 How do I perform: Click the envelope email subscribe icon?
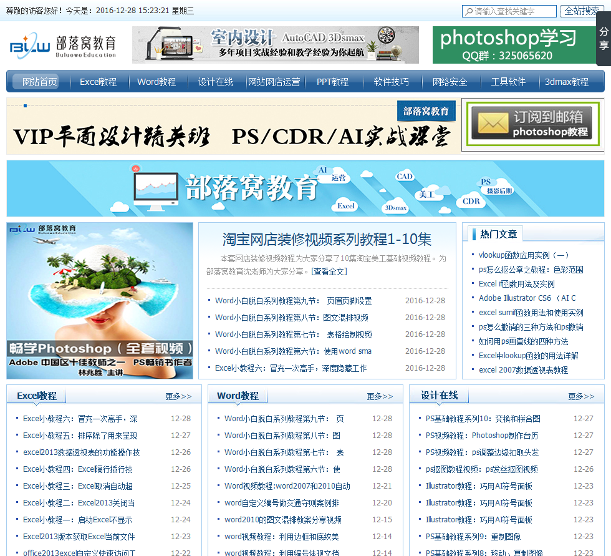pos(493,124)
